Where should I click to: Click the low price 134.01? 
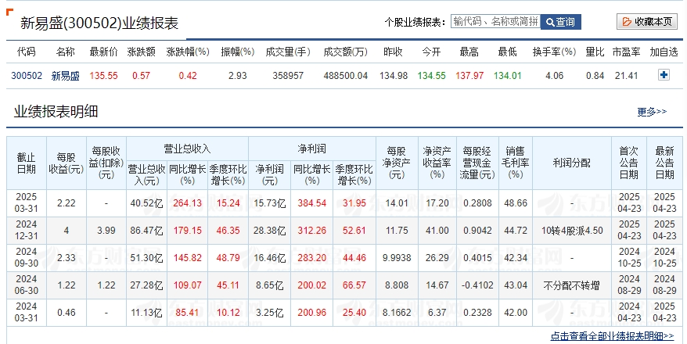pyautogui.click(x=507, y=76)
